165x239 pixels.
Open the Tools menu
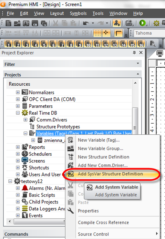(x=98, y=13)
